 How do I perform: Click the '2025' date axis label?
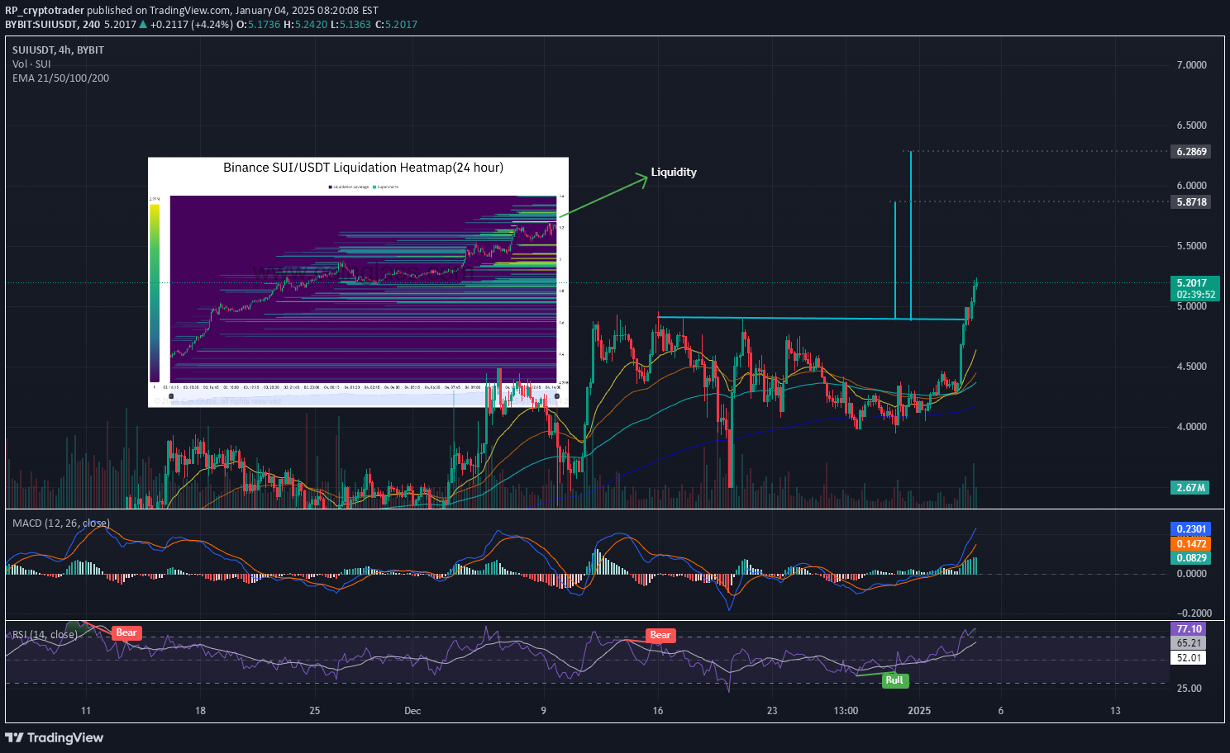919,711
